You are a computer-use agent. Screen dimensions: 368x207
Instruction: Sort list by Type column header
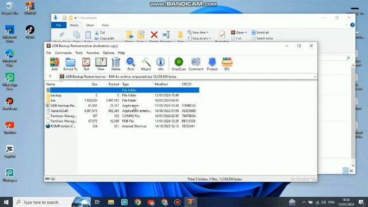tap(125, 84)
